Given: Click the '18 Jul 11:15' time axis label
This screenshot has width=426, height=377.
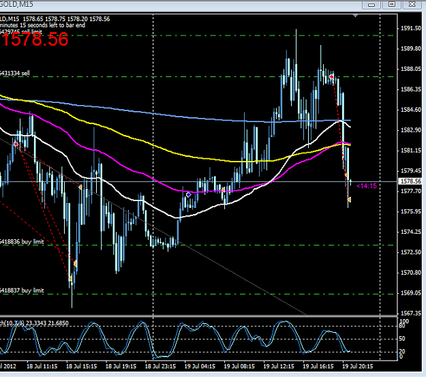Looking at the screenshot, I should click(x=42, y=366).
